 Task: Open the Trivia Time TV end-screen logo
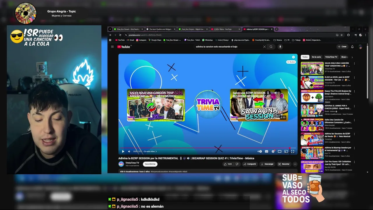[208, 104]
